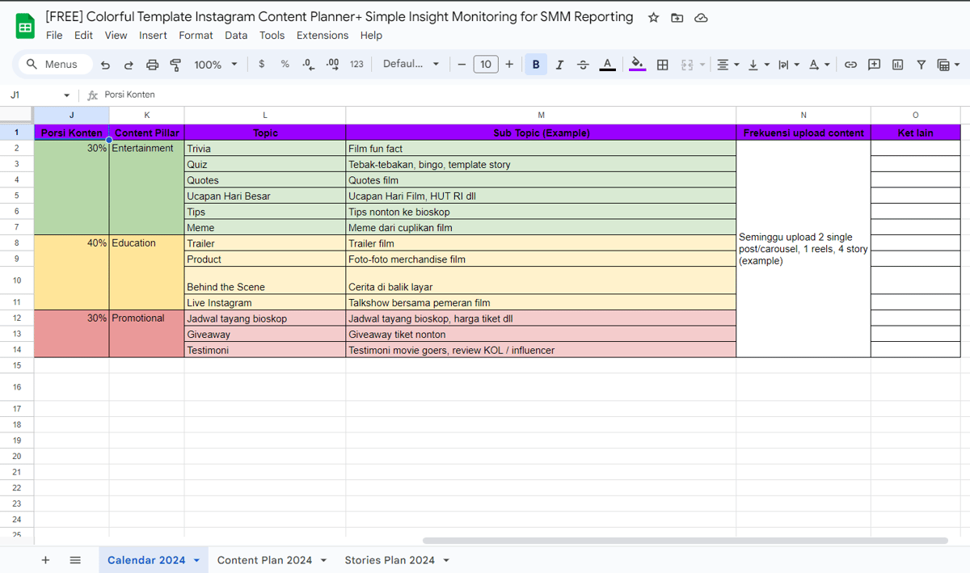Open the Calendar 2024 sheet menu

pyautogui.click(x=195, y=559)
